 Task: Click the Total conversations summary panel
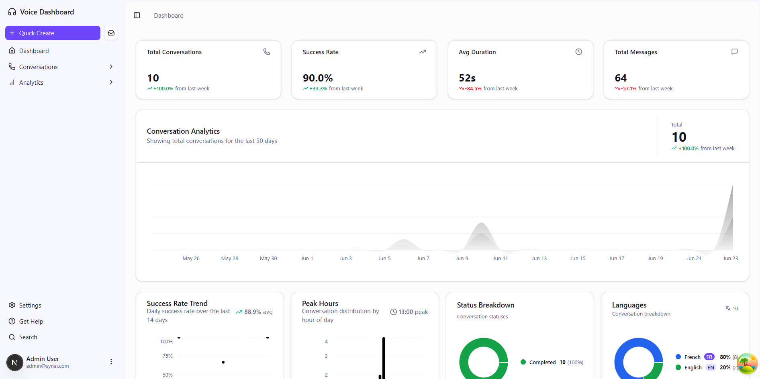703,137
